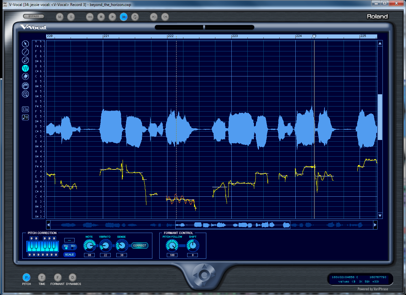Click the BYPASS button
Image resolution: width=406 pixels, height=295 pixels.
[x=34, y=16]
